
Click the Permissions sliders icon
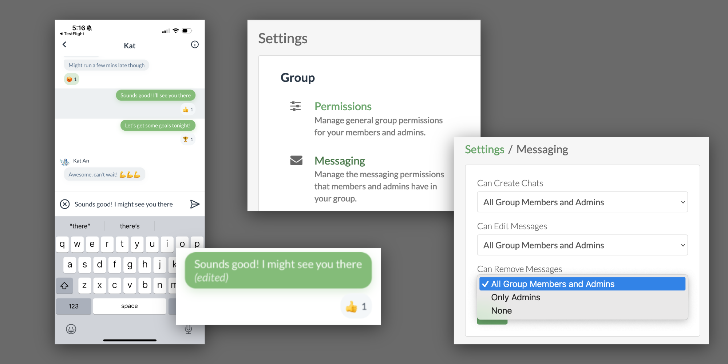[296, 106]
